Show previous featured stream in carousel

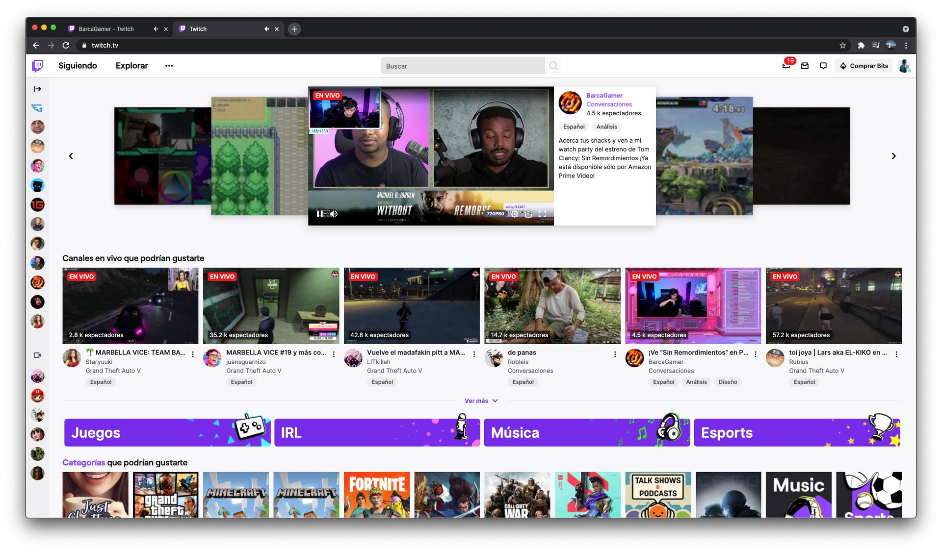pyautogui.click(x=71, y=156)
